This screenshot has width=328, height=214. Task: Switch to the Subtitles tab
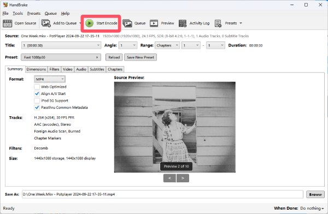97,69
